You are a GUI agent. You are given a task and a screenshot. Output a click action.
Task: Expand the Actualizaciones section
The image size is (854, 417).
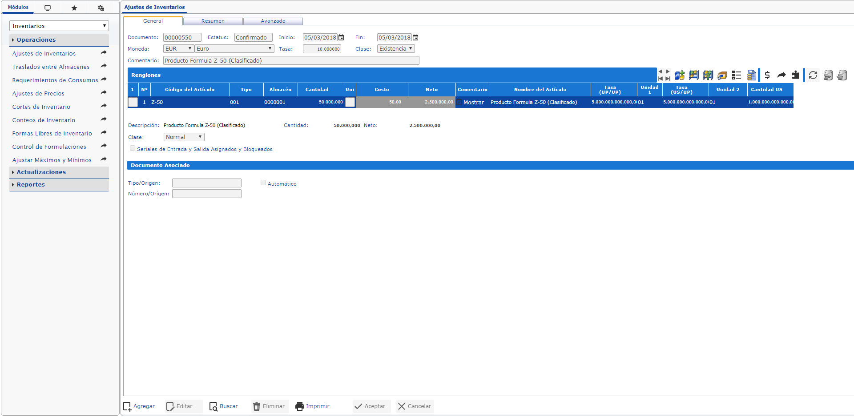click(59, 172)
